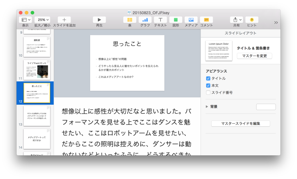The image size is (297, 179).
Task: Click the bullet starting どうやったら見る人に
Action: [x=128, y=68]
